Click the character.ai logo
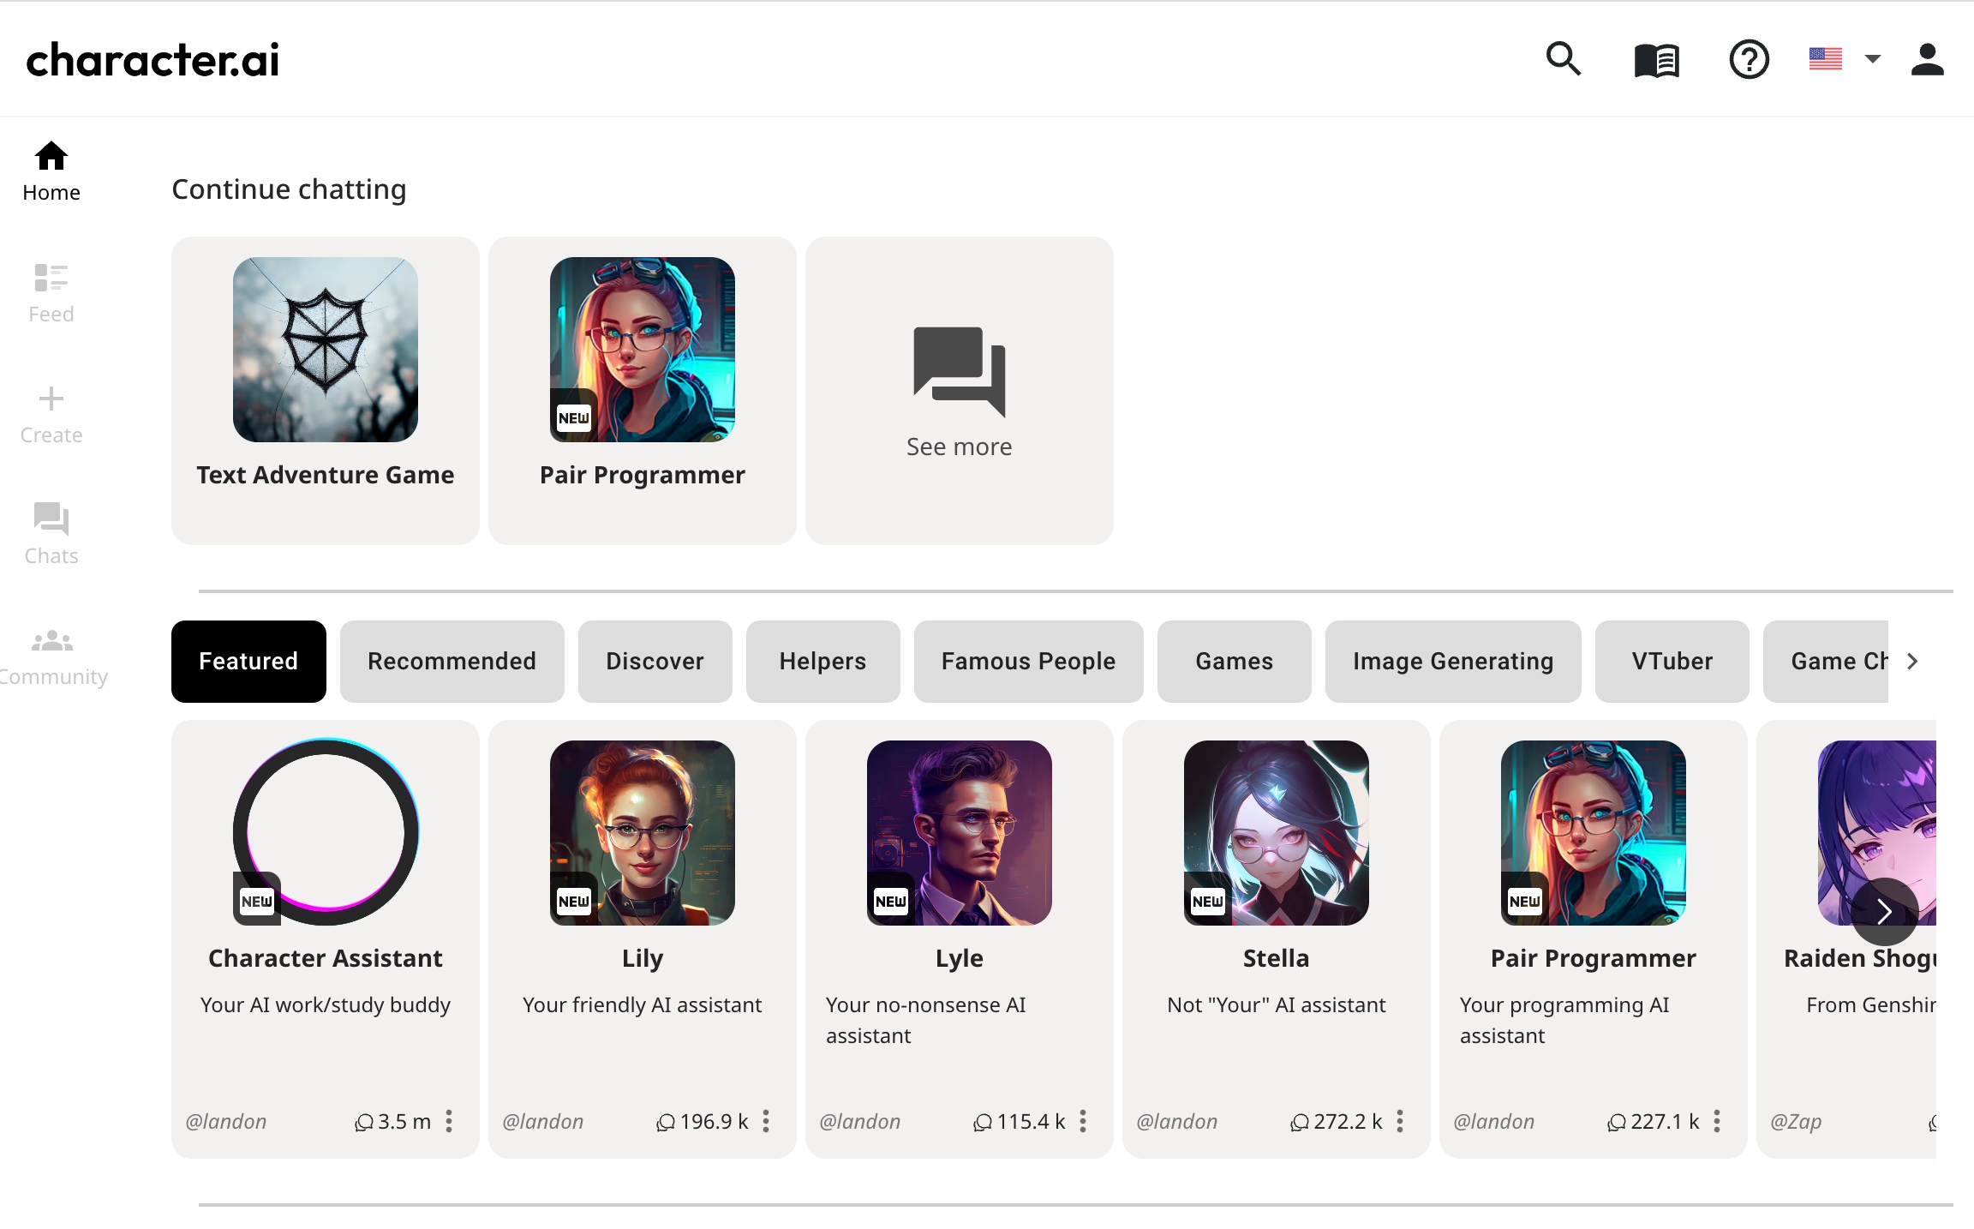Viewport: 1974px width, 1229px height. click(x=153, y=60)
